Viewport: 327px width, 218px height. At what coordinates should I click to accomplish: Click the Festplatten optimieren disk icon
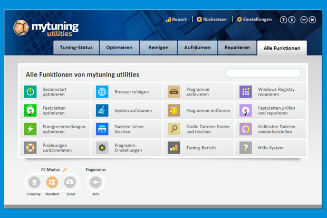tap(31, 110)
